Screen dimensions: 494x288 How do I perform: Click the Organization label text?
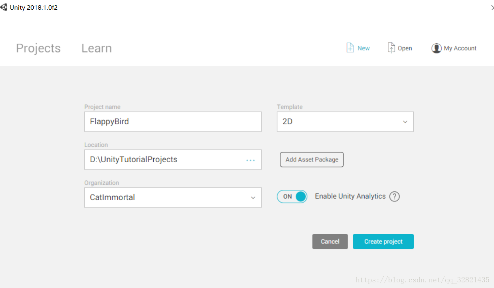[x=101, y=183]
